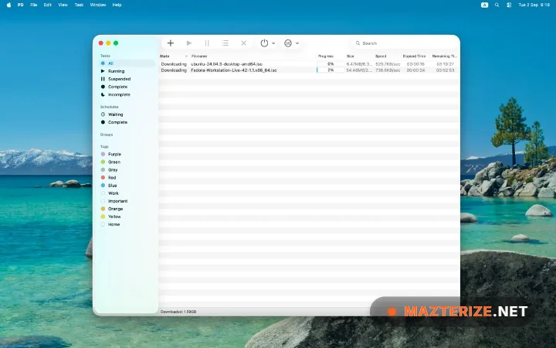This screenshot has height=348, width=556.
Task: Click the Remove task X toolbar icon
Action: [243, 43]
